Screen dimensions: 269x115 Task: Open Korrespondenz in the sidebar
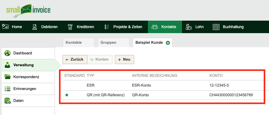pos(28,77)
